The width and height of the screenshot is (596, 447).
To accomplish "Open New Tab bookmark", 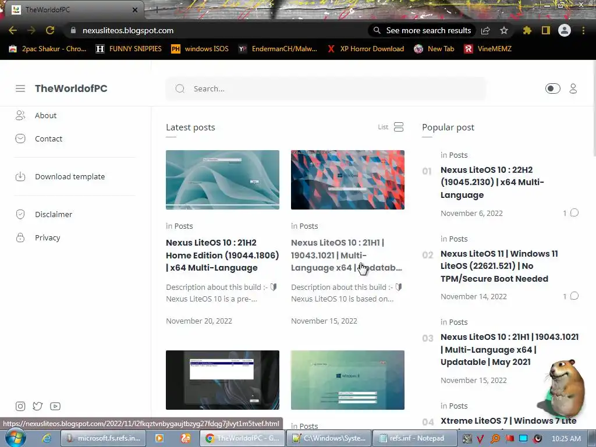I will [434, 49].
